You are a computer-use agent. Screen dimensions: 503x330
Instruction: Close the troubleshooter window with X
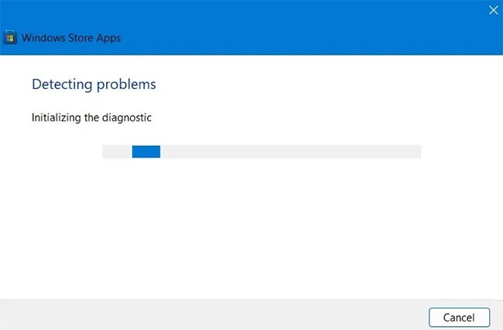tap(492, 10)
